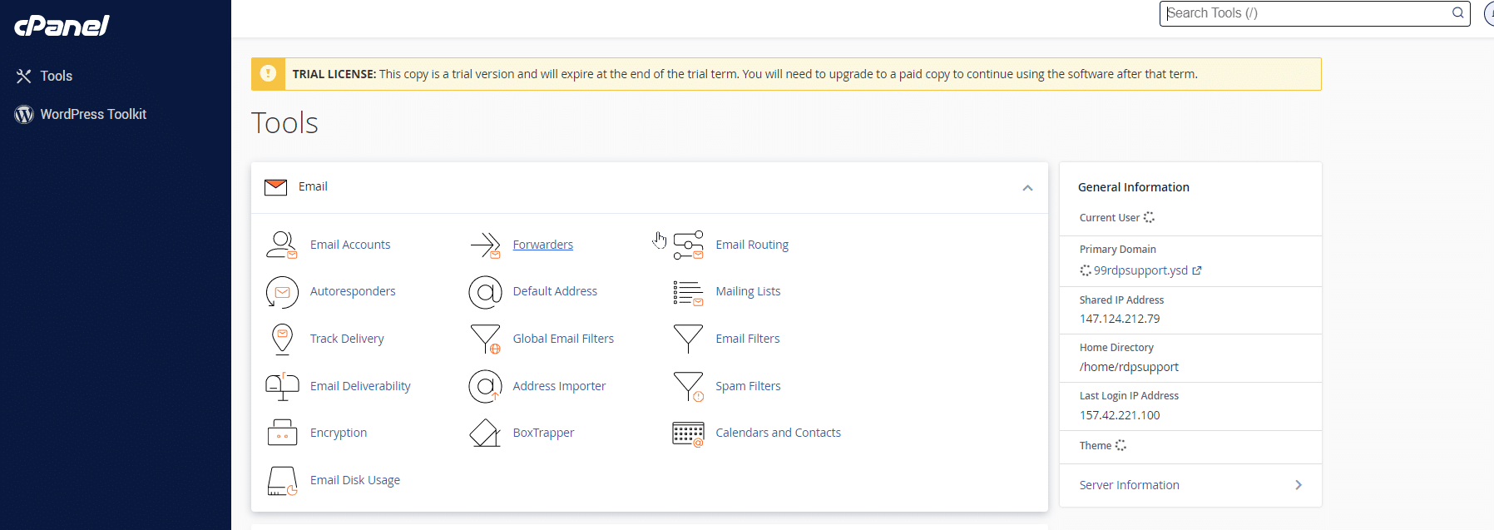This screenshot has width=1494, height=530.
Task: Open Tools in the sidebar
Action: (56, 76)
